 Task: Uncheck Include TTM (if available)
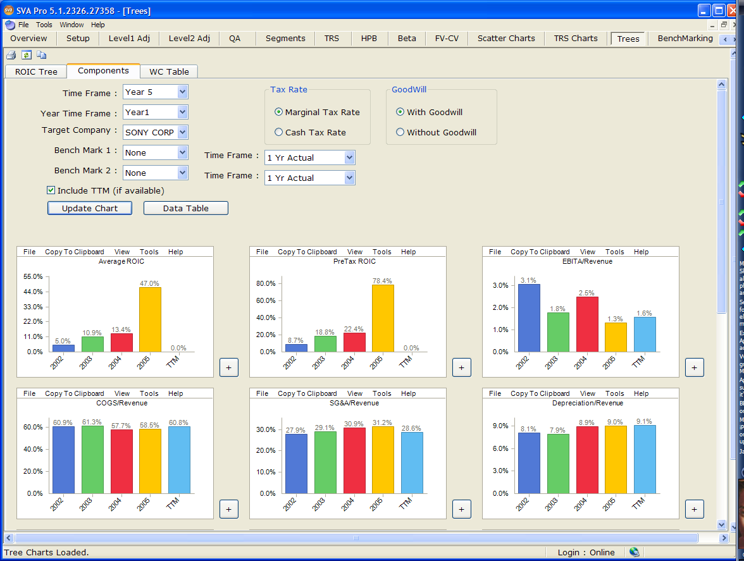(51, 190)
